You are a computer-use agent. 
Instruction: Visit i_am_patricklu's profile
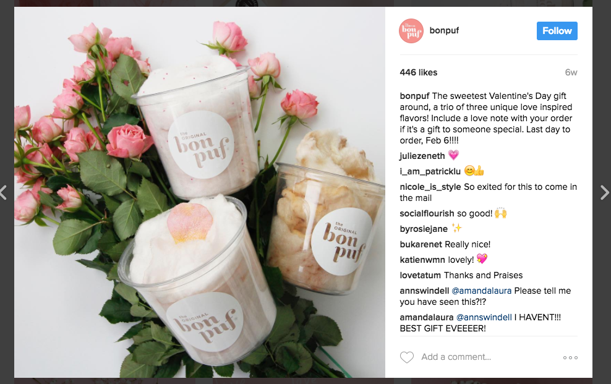(430, 171)
